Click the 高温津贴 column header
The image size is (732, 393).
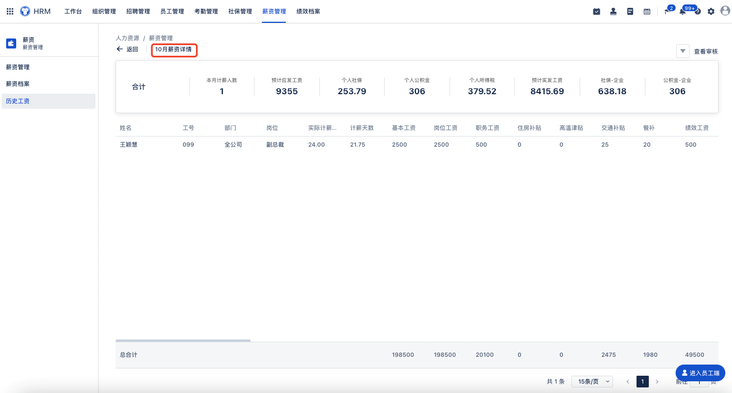[571, 128]
